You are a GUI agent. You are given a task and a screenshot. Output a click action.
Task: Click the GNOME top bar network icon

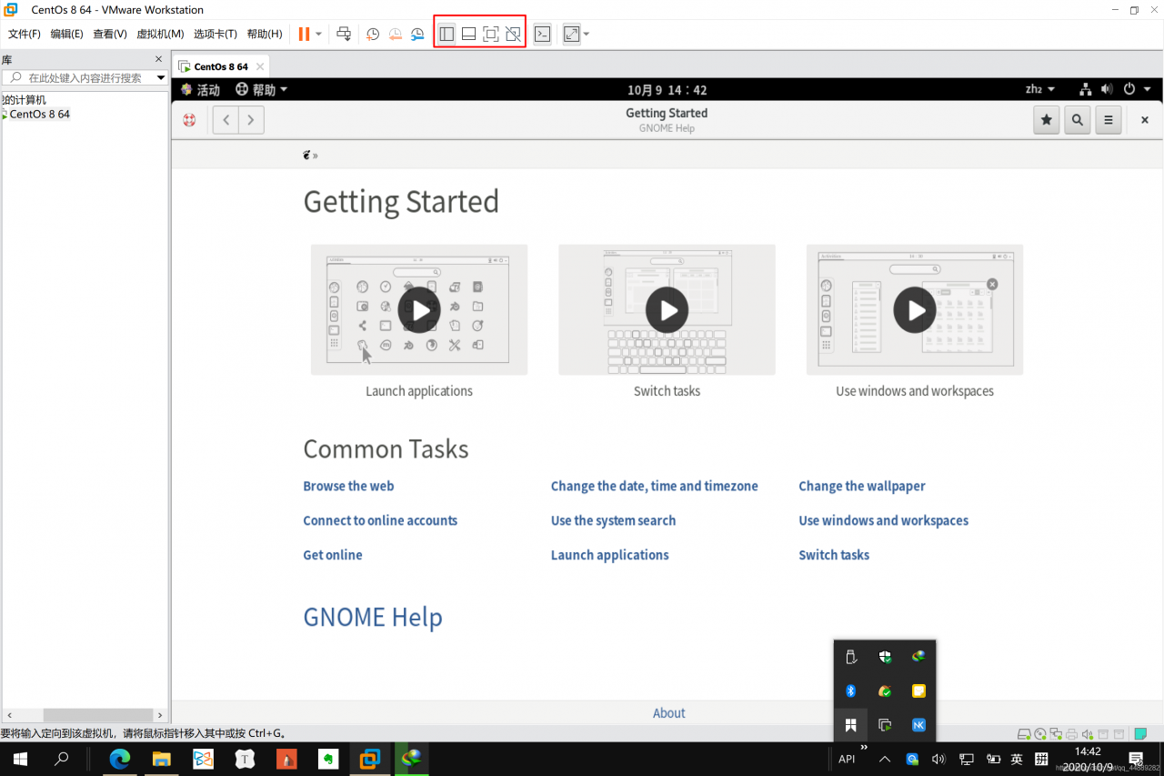pos(1085,89)
